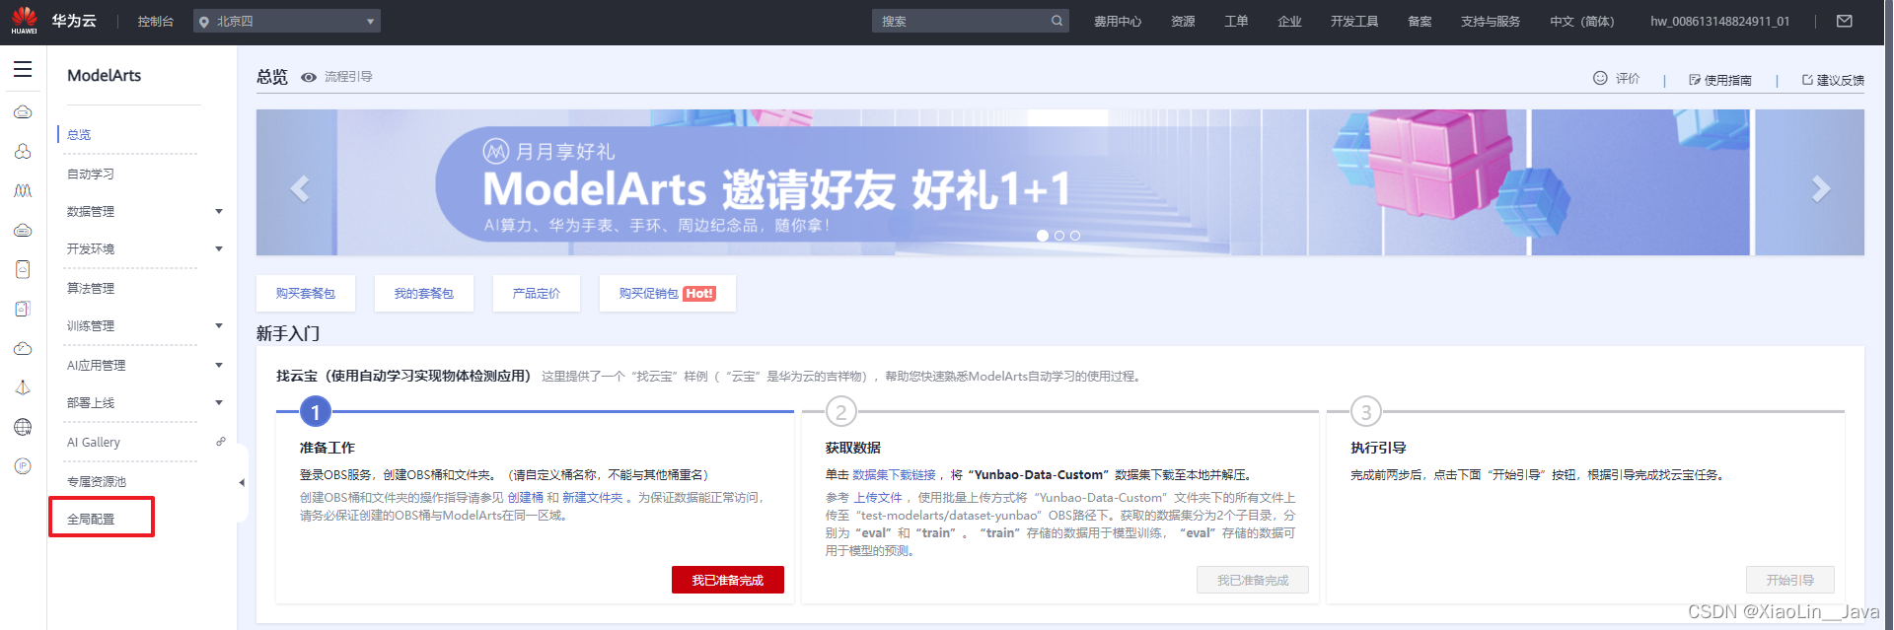The image size is (1894, 630).
Task: Select the third banner carousel dot
Action: click(x=1075, y=236)
